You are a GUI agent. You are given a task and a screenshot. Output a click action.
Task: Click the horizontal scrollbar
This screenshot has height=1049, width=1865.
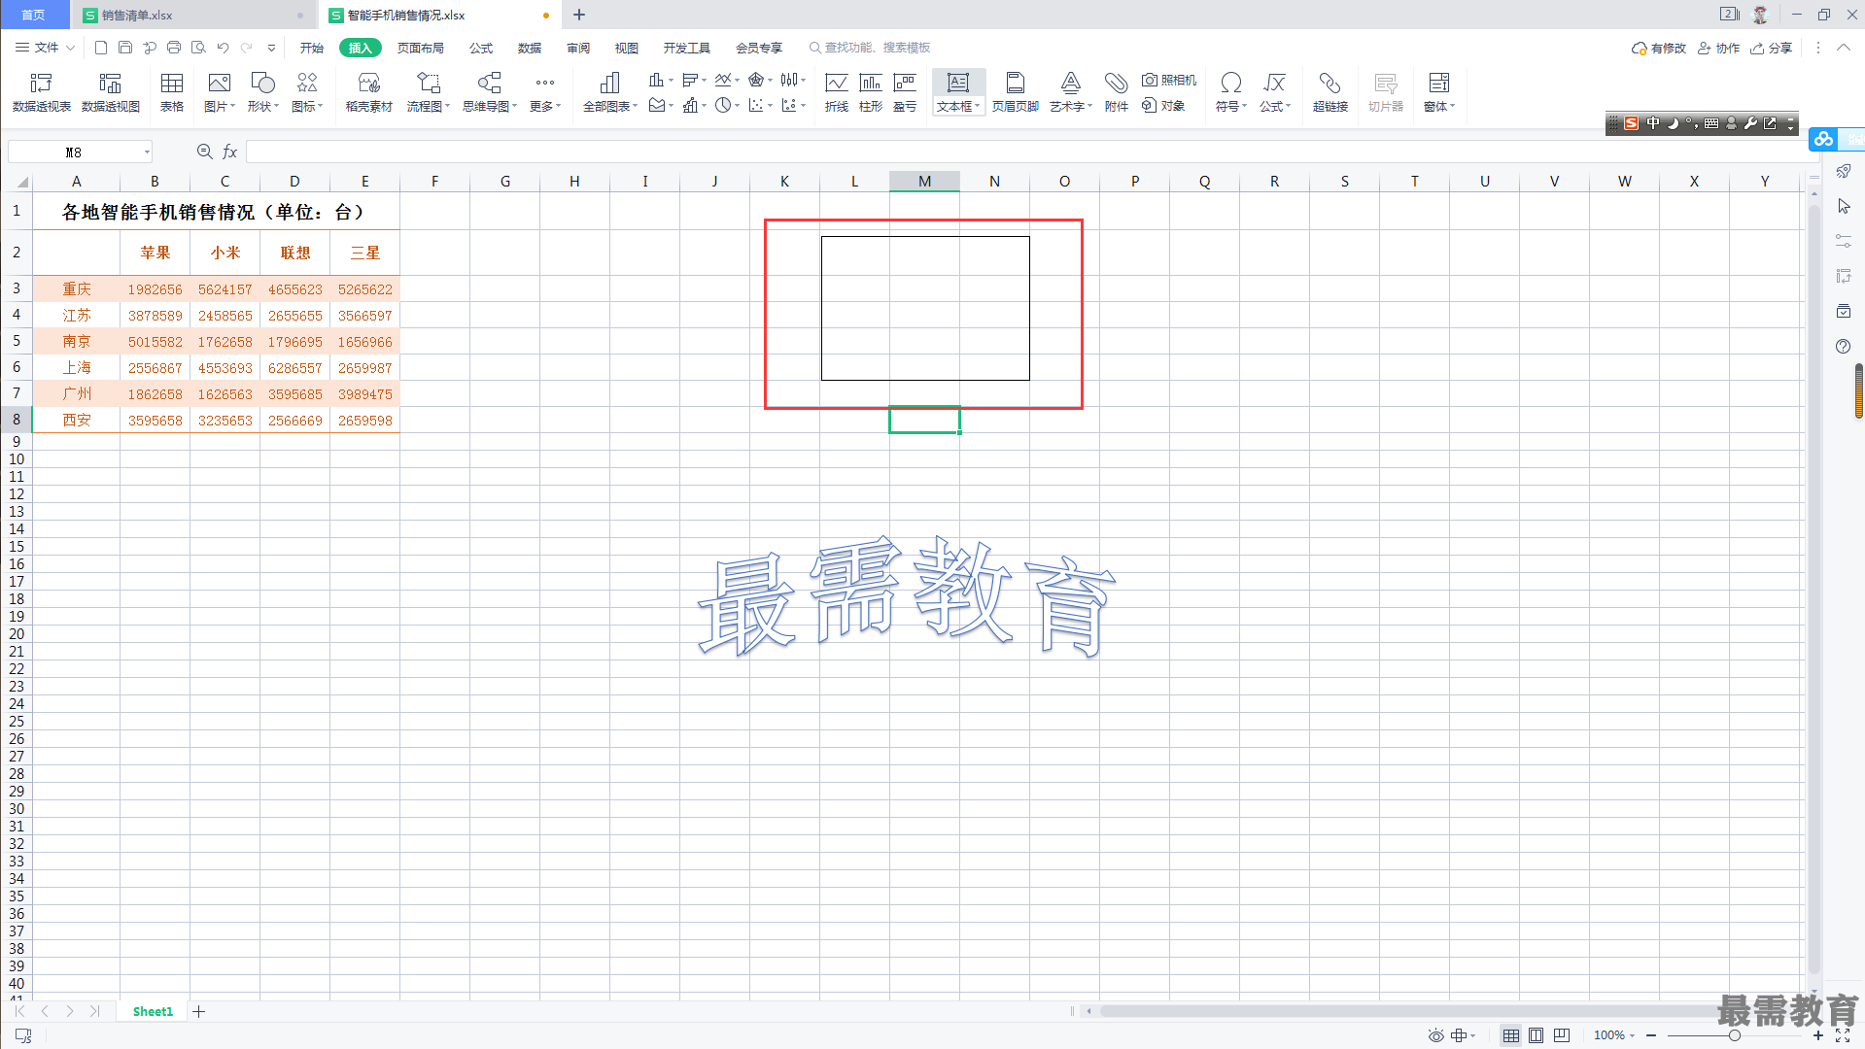pyautogui.click(x=1409, y=1011)
